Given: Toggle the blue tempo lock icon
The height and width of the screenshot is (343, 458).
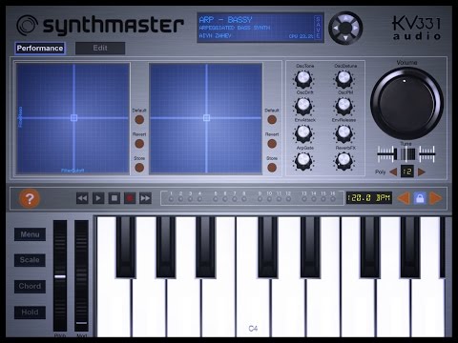Looking at the screenshot, I should [x=420, y=198].
